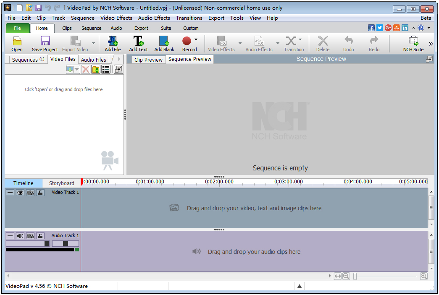Expand the Export Video dropdown arrow

click(94, 43)
